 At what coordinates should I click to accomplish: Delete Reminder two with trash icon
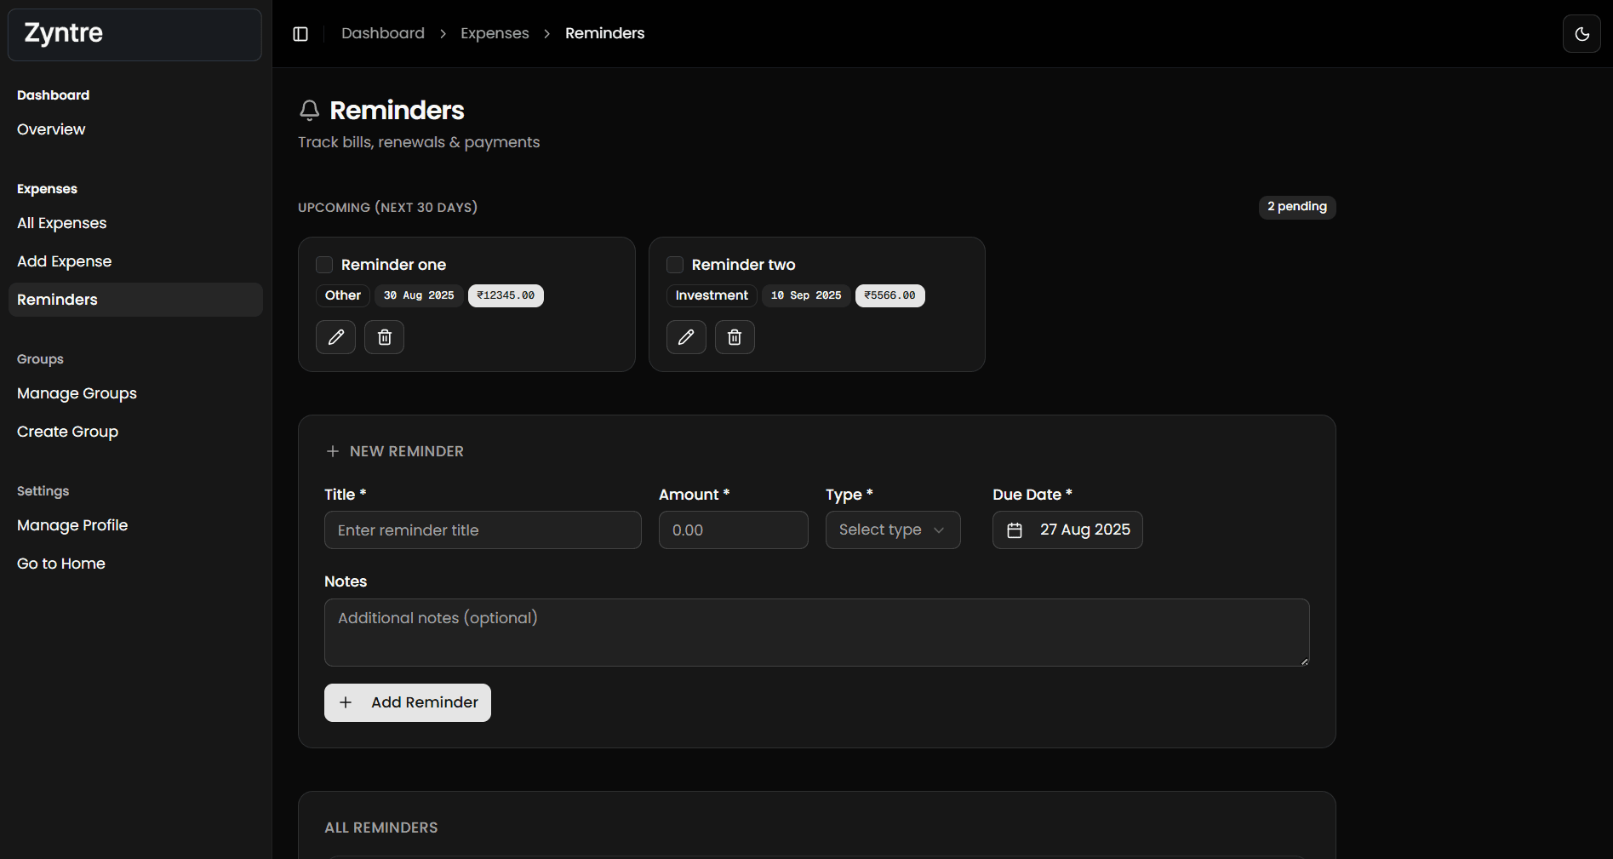(735, 337)
